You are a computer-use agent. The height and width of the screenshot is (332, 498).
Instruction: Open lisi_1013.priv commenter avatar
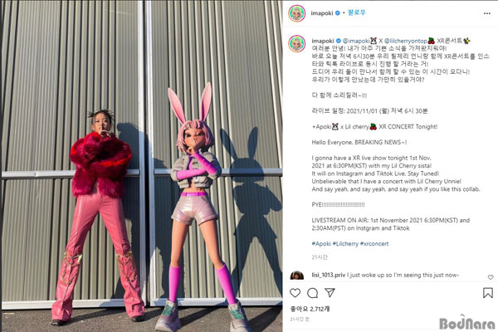(296, 275)
